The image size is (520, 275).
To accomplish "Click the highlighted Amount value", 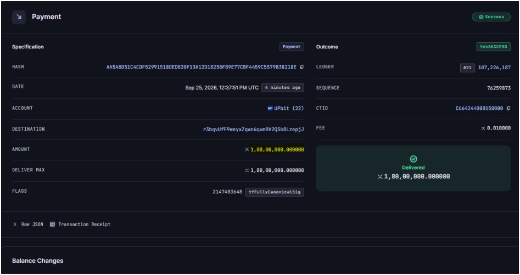I will (x=277, y=150).
